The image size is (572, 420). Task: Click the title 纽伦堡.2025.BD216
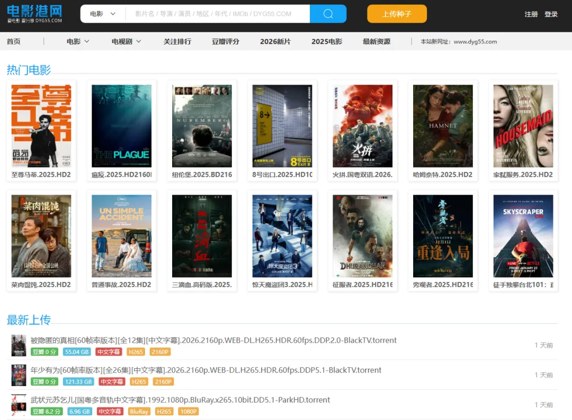202,175
